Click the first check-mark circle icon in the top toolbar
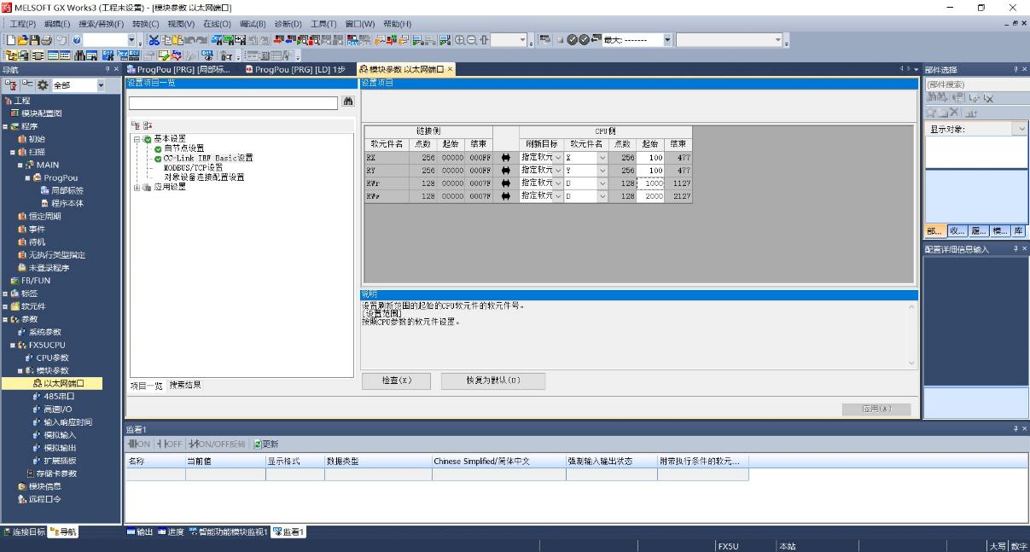Screen dimensions: 1030x552 [573, 40]
